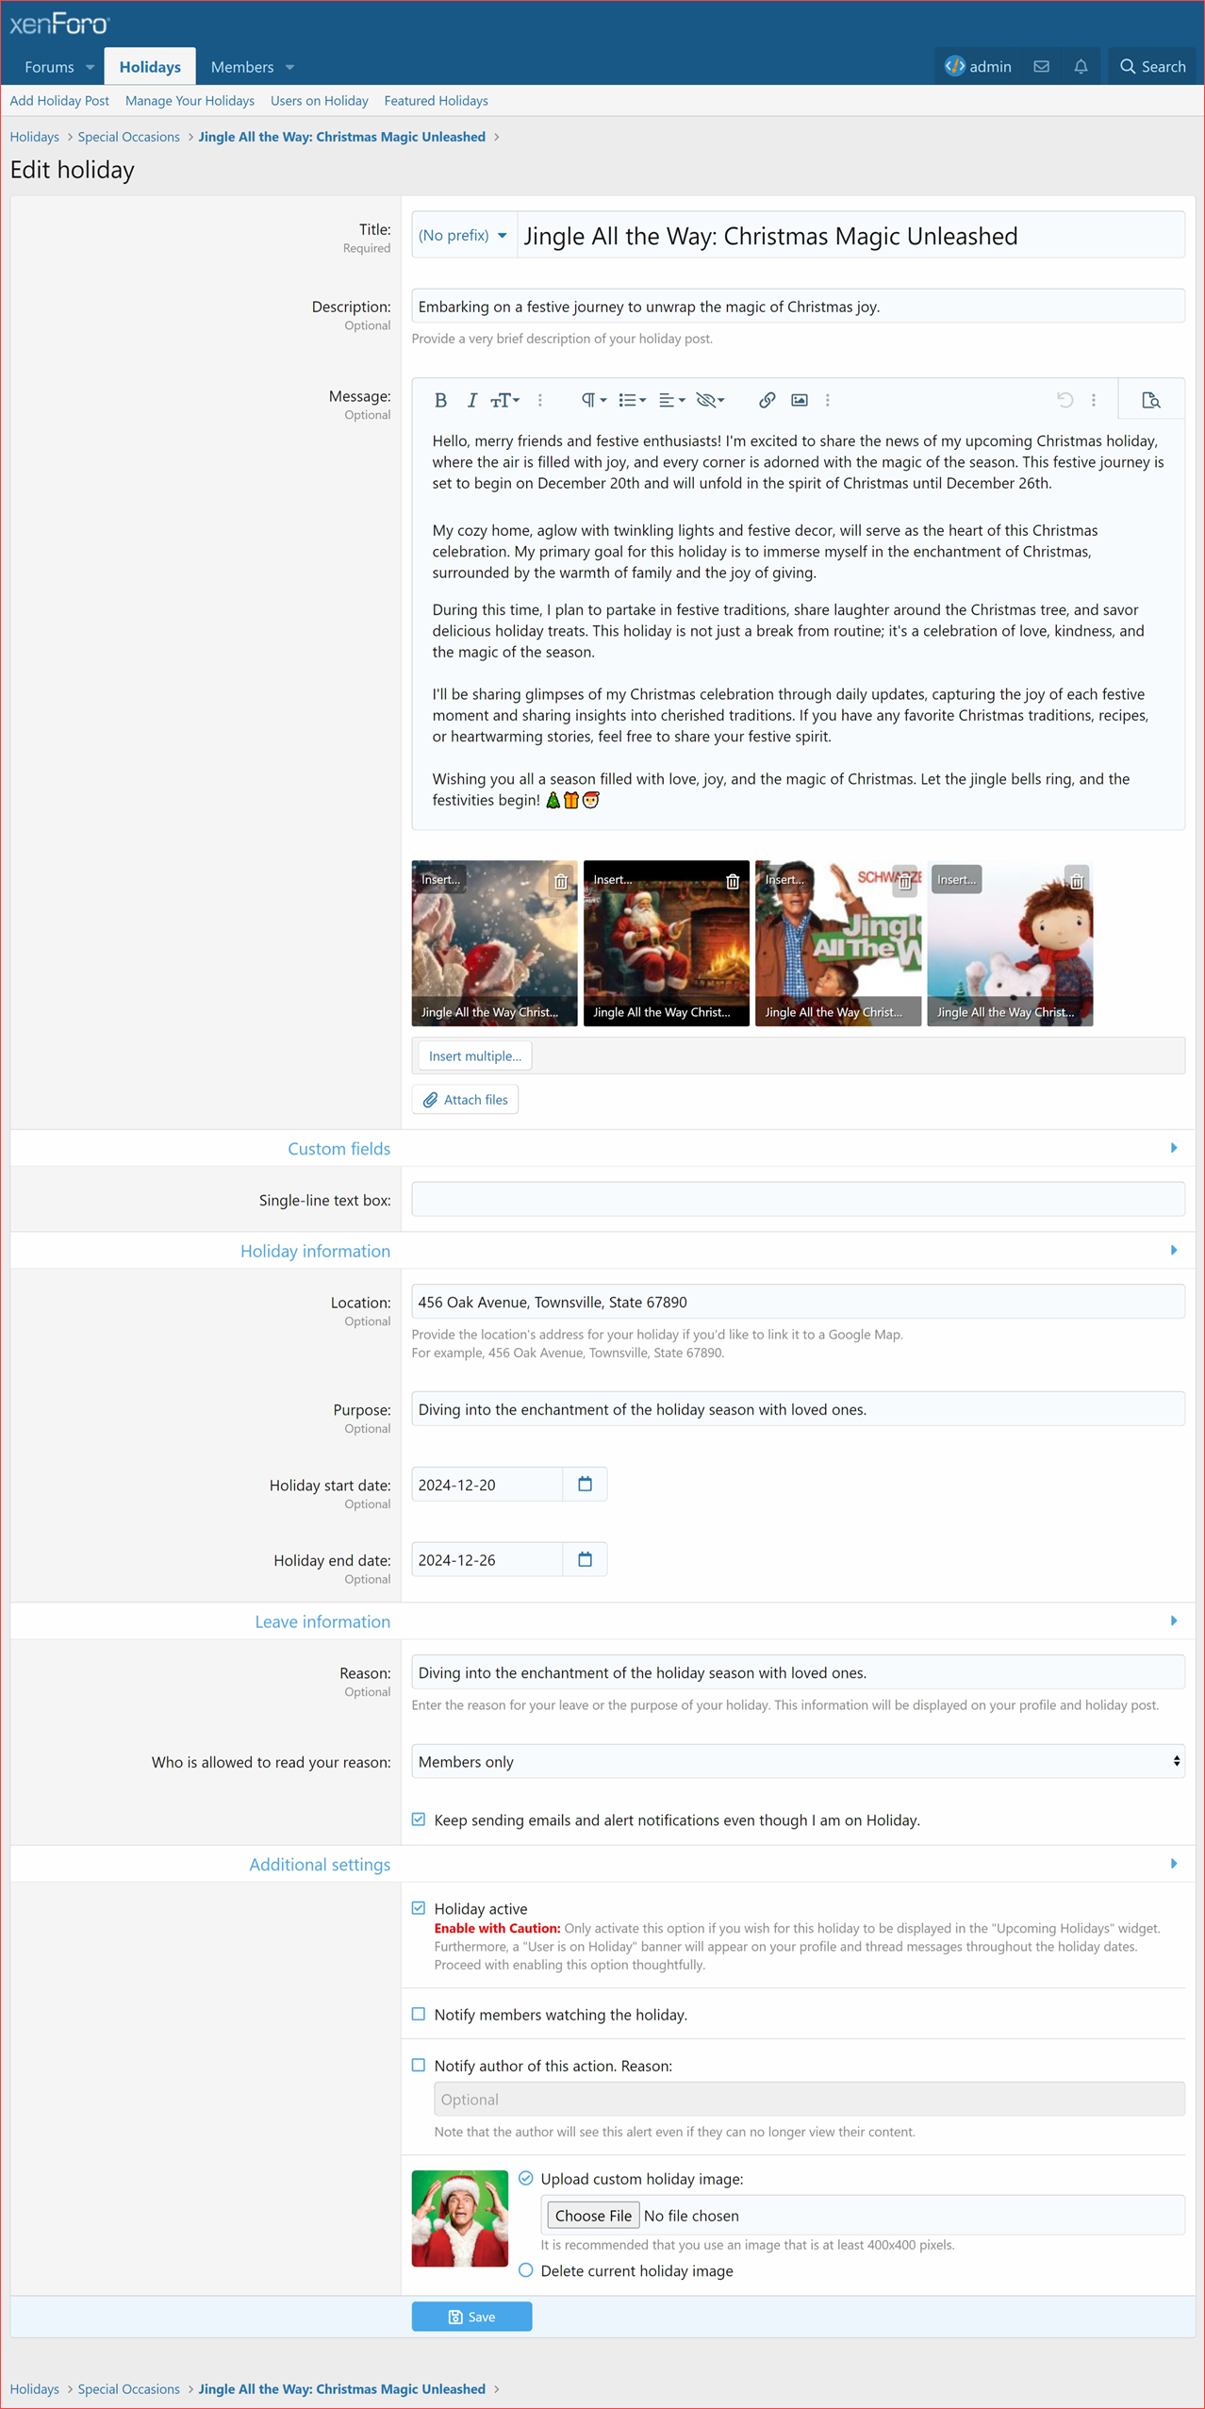Click into the Location address field
The image size is (1205, 2409).
tap(798, 1302)
